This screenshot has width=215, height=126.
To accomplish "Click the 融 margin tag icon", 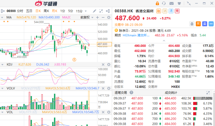I will tap(159, 11).
